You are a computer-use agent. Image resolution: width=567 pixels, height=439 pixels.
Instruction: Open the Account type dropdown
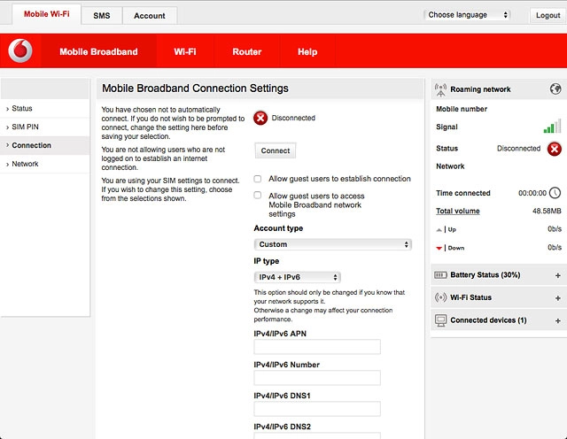click(x=332, y=244)
